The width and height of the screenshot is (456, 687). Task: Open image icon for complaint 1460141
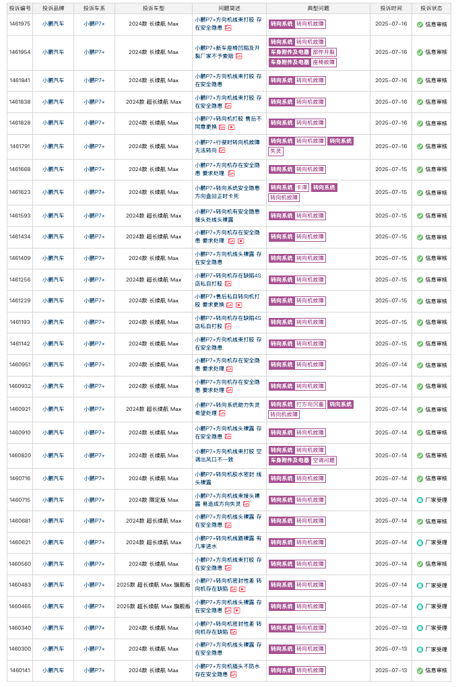(x=234, y=675)
